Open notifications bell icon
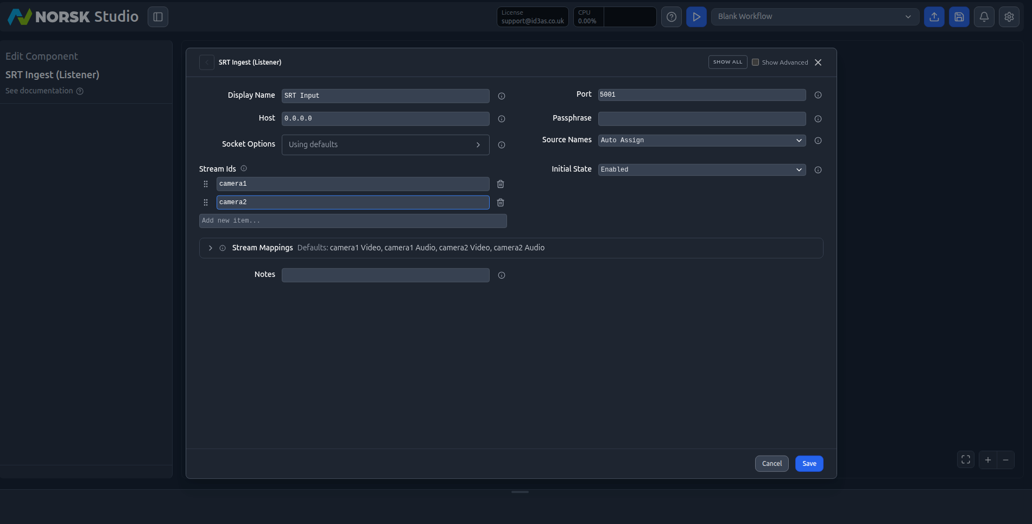 pos(984,17)
